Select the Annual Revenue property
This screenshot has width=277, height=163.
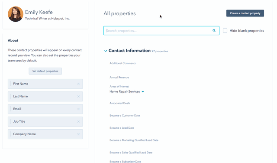click(119, 77)
